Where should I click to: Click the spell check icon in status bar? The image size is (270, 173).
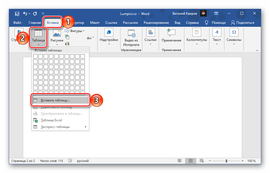70,161
